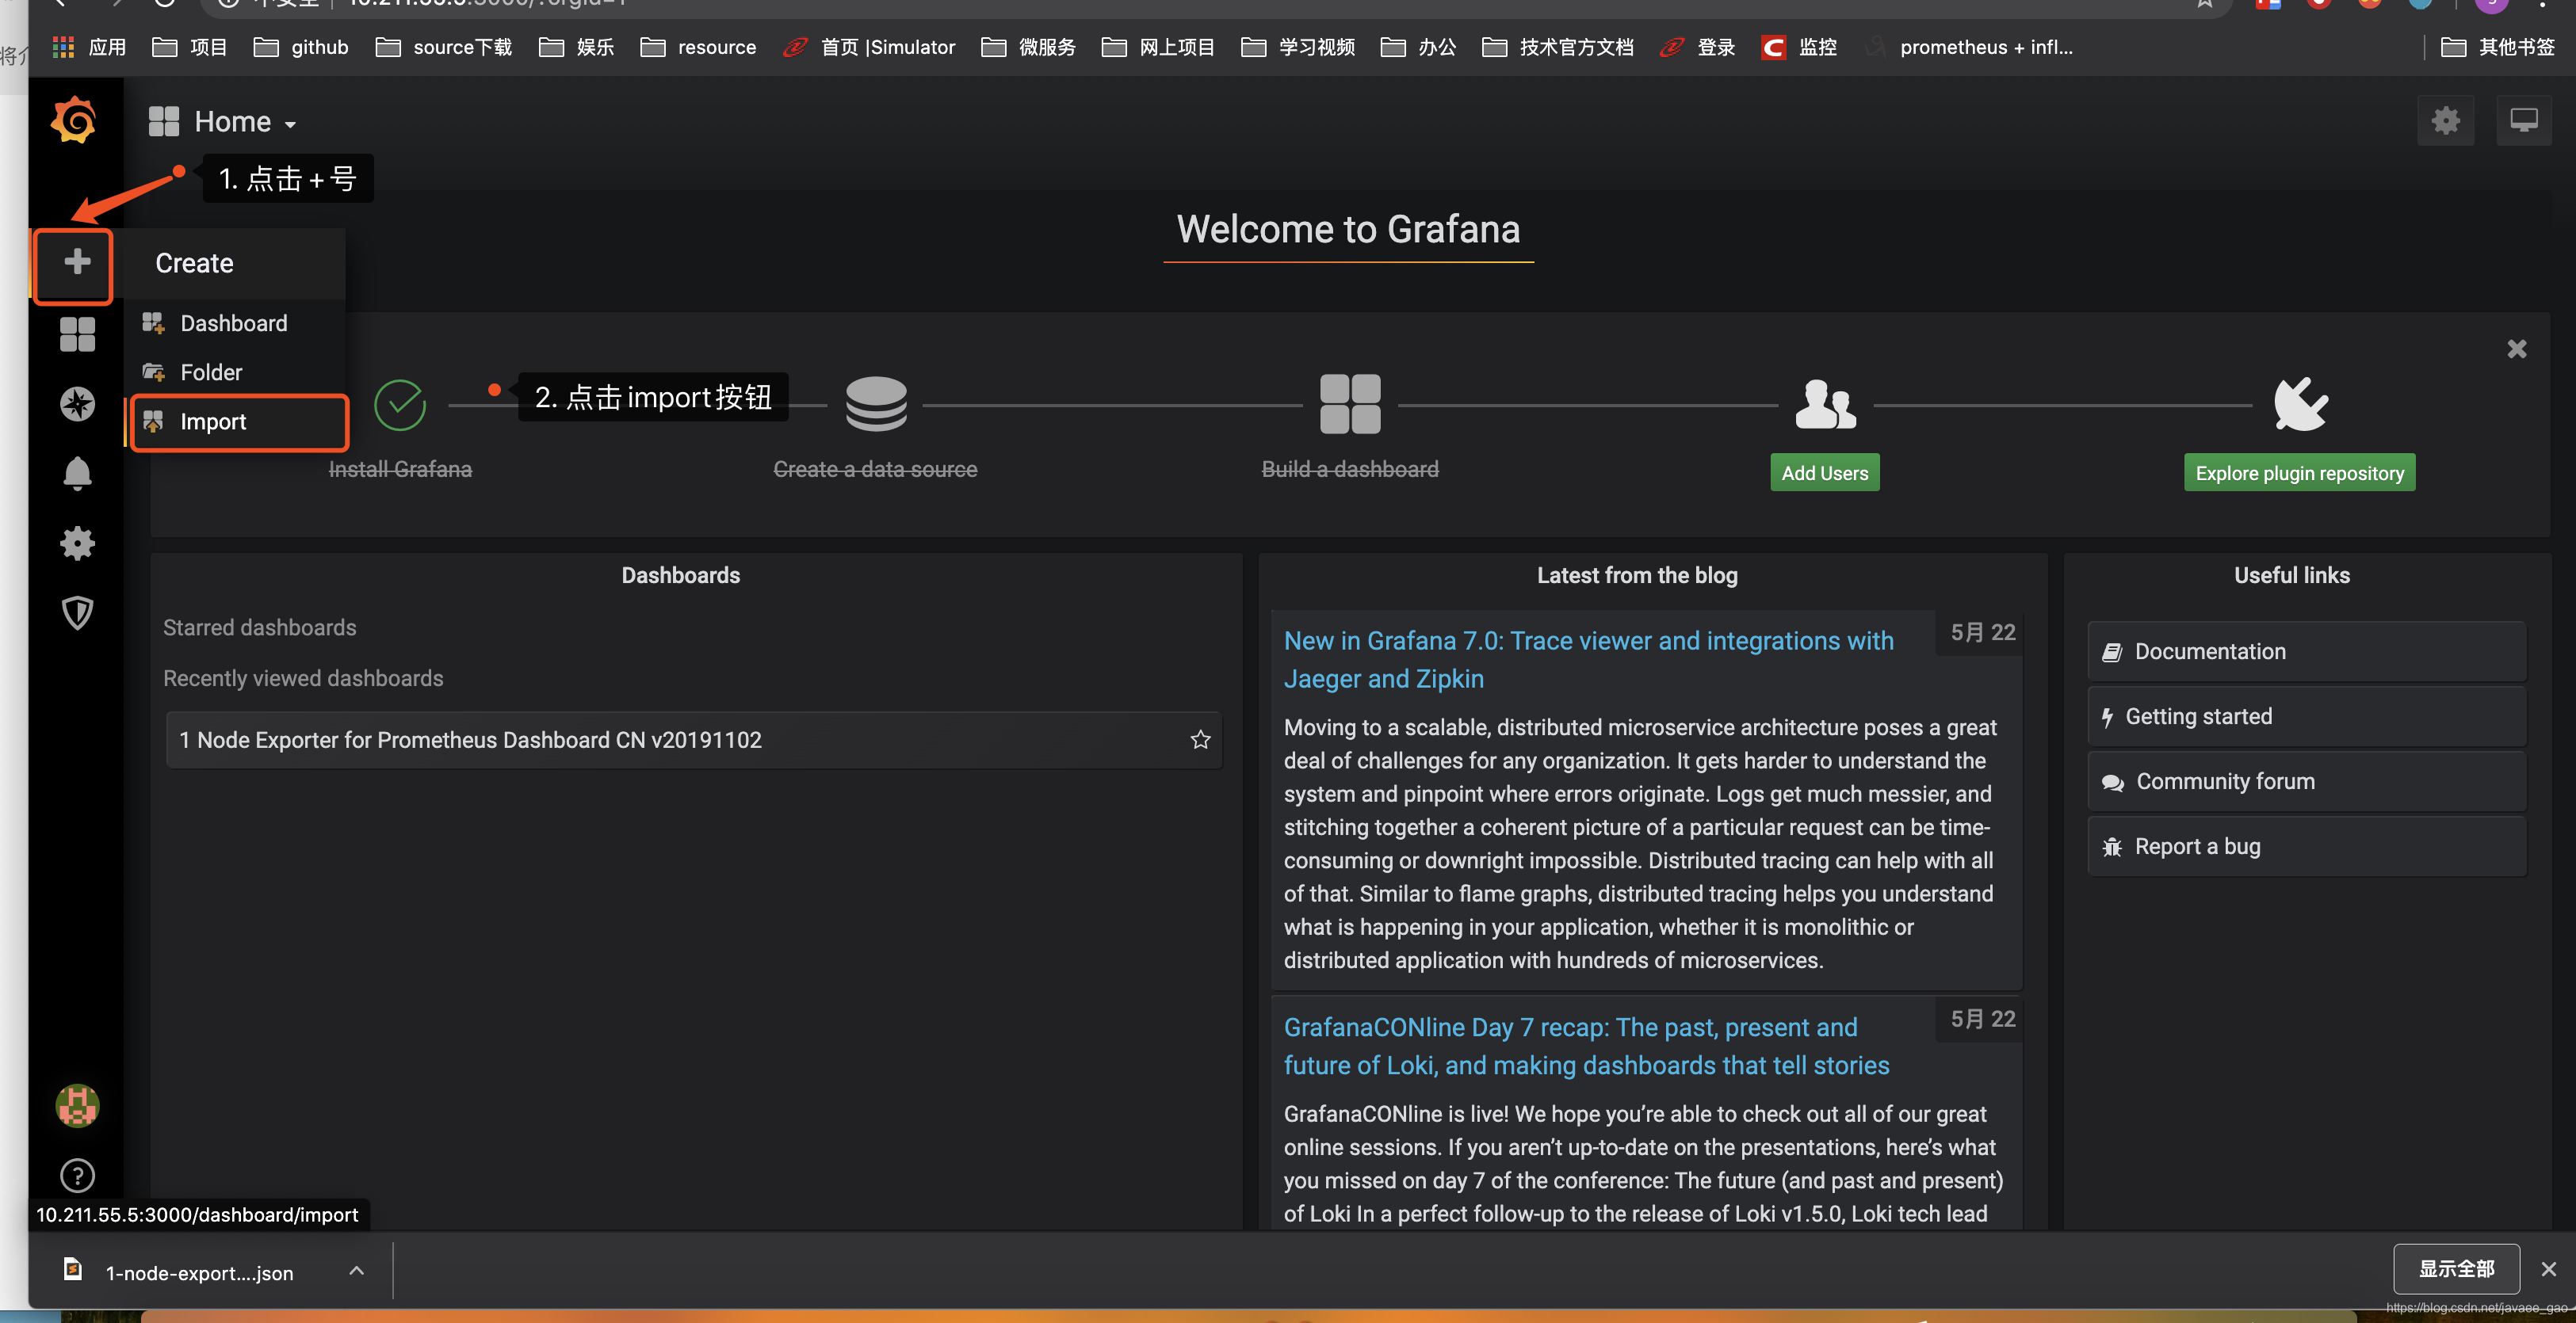Click the New in Grafana 7.0 blog link
Screen dimensions: 2576x1323
(x=1587, y=658)
